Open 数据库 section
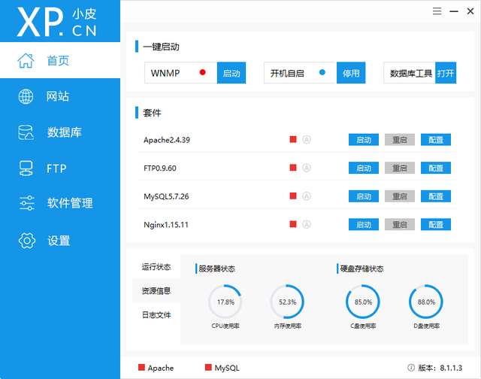The height and width of the screenshot is (379, 481). pyautogui.click(x=60, y=132)
